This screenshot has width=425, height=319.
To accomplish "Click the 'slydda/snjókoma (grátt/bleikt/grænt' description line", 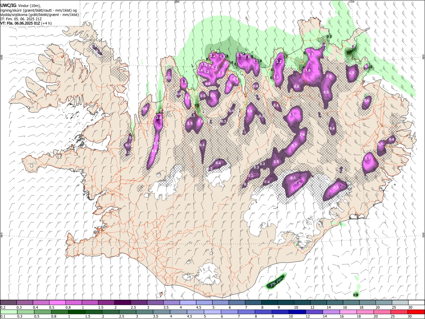I will pyautogui.click(x=40, y=15).
